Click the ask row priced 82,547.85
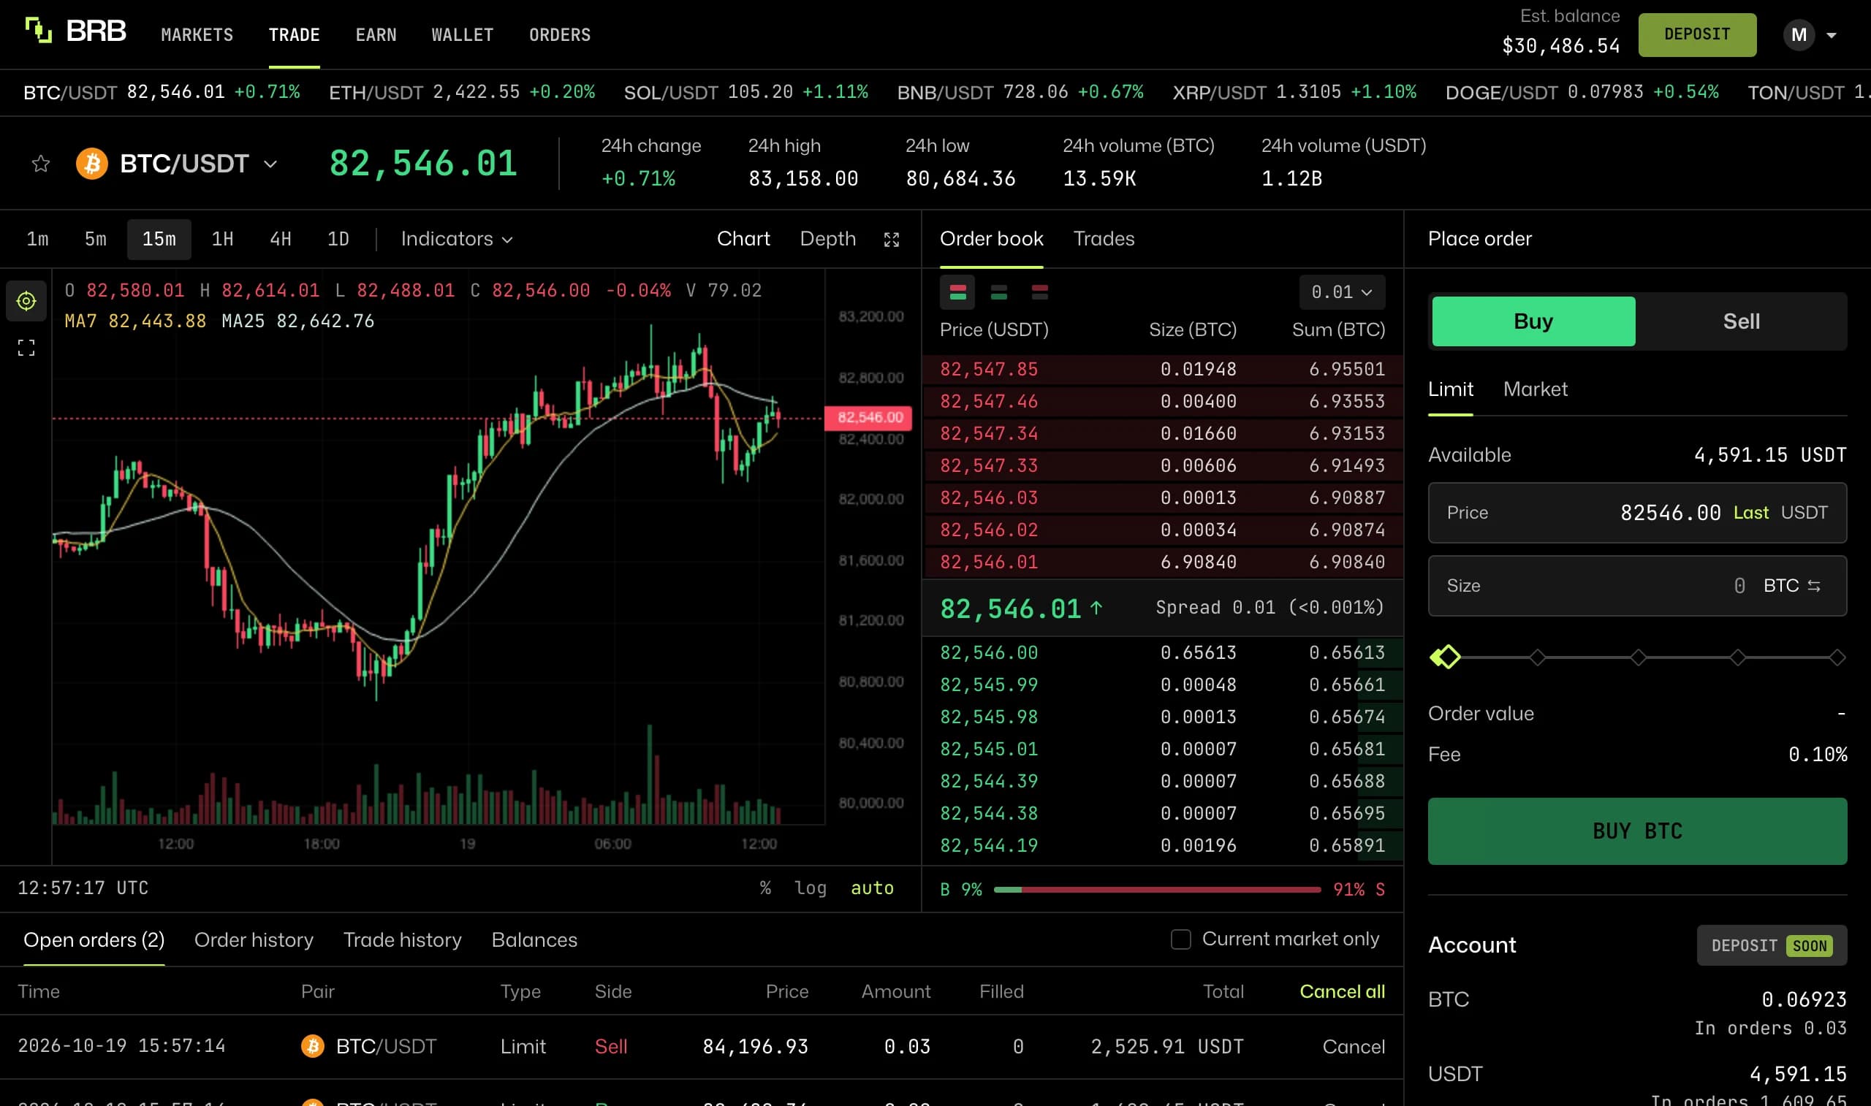1871x1106 pixels. (x=1162, y=369)
